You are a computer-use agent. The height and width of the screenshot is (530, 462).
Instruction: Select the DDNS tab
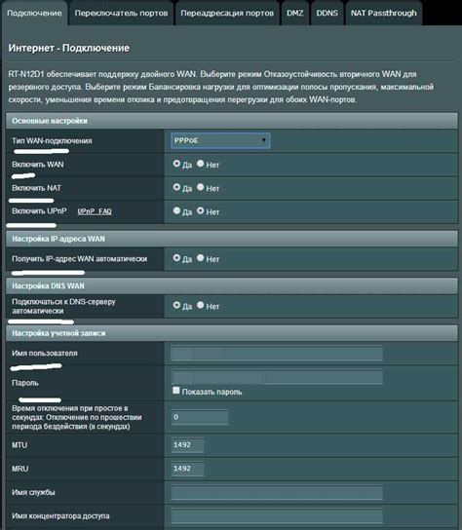pos(327,14)
